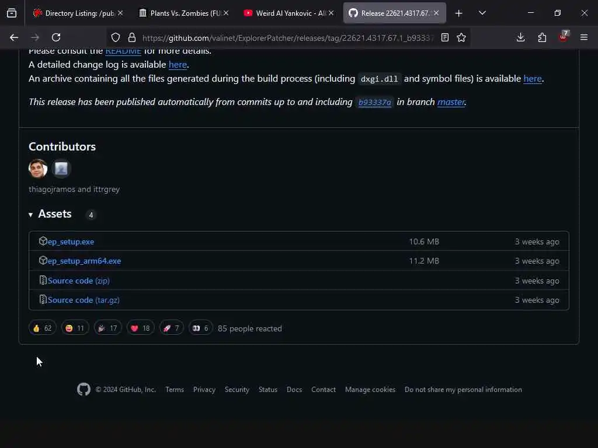Click zip file icon beside Source code (zip)
The image size is (598, 448).
click(43, 281)
